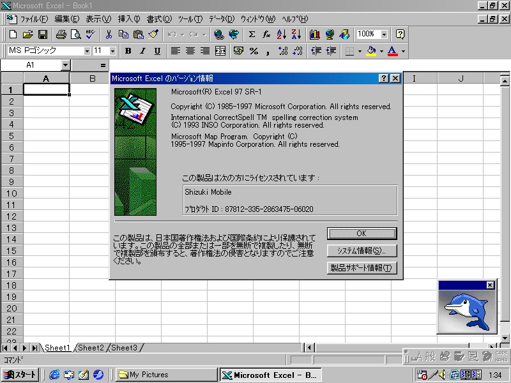511x383 pixels.
Task: Click the システム情報(S)... button
Action: coord(362,250)
